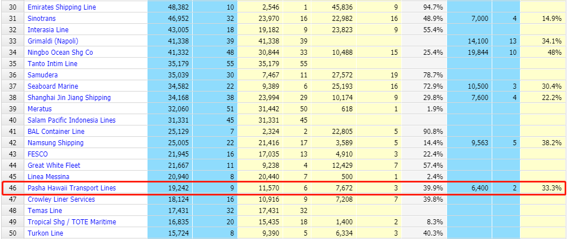Select the 6,400 cell in the Pasha Hawaii row
The width and height of the screenshot is (568, 239).
(469, 188)
